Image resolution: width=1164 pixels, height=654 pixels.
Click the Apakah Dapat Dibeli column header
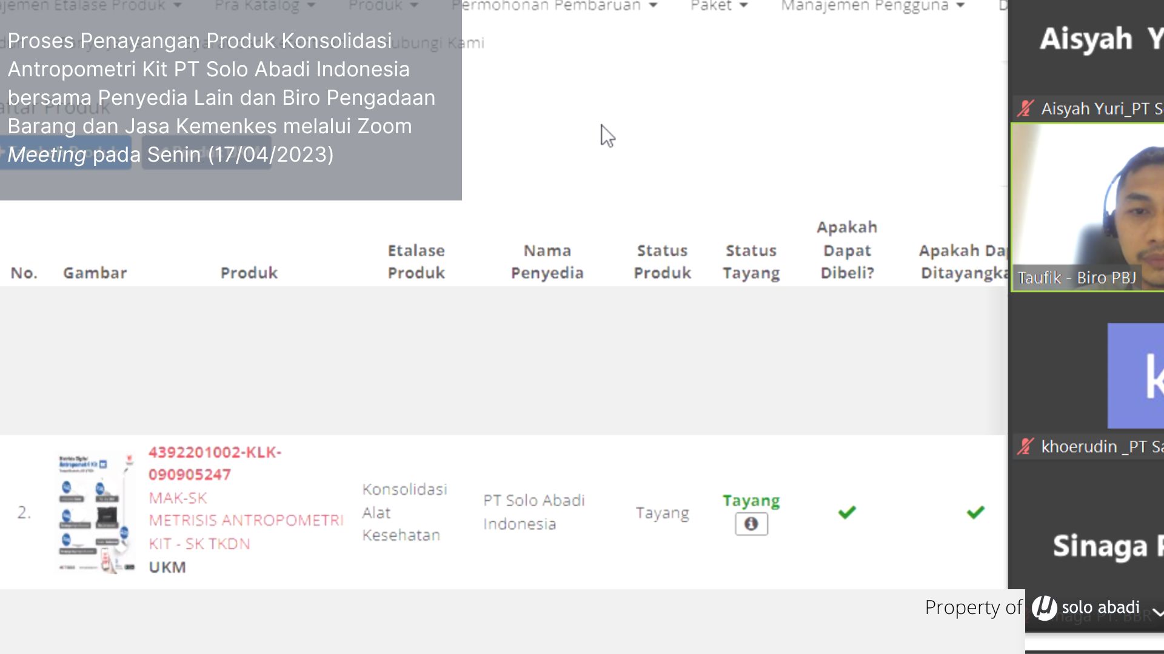click(847, 249)
